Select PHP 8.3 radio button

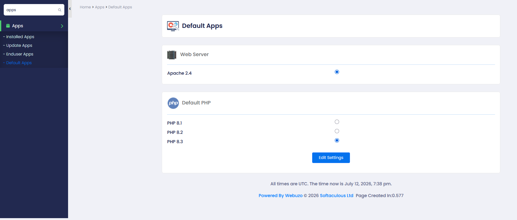tap(337, 140)
